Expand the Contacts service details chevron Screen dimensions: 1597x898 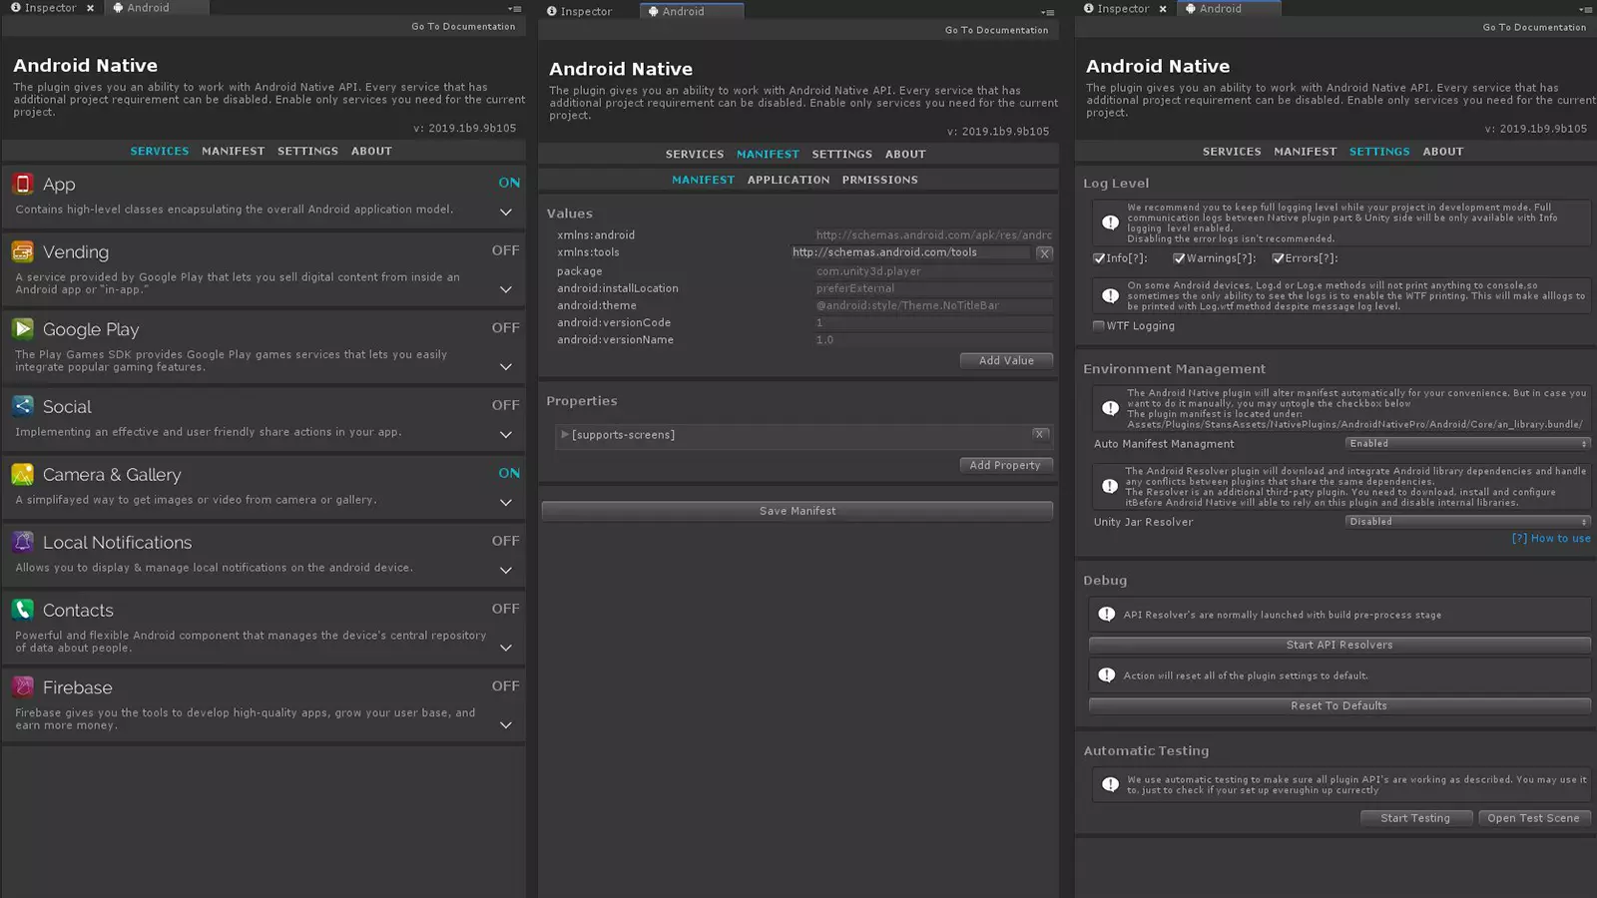[506, 648]
